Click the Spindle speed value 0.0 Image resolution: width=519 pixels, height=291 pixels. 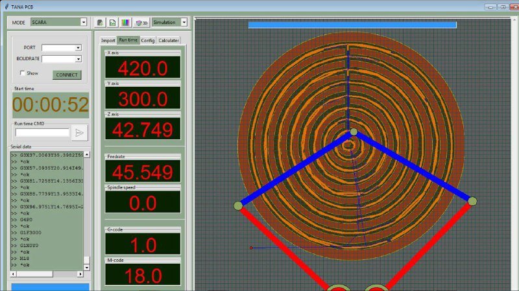click(x=143, y=202)
